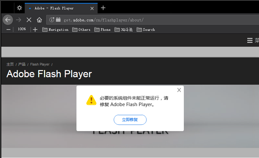
Task: Expand the Phone bookmarks folder
Action: (102, 30)
